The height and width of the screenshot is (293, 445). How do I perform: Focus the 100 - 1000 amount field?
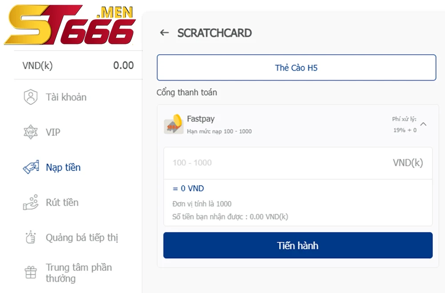298,163
